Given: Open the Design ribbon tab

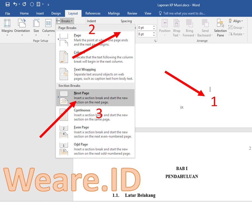Looking at the screenshot, I should click(56, 13).
